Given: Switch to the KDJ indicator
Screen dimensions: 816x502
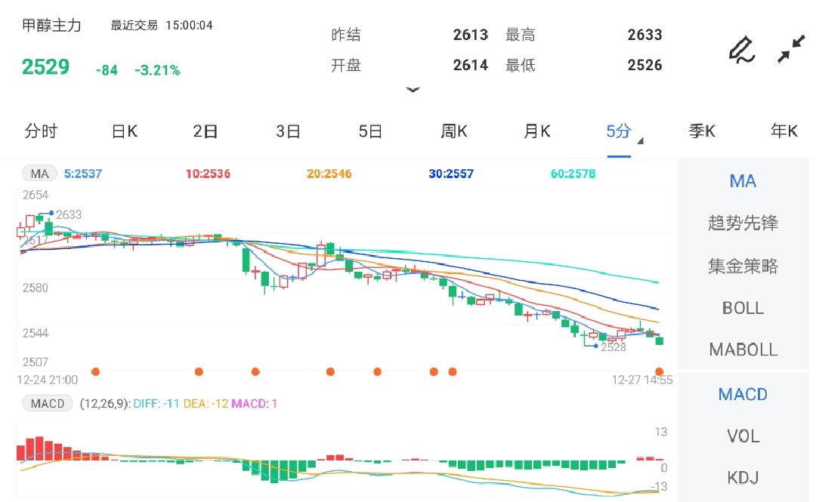Looking at the screenshot, I should click(743, 478).
